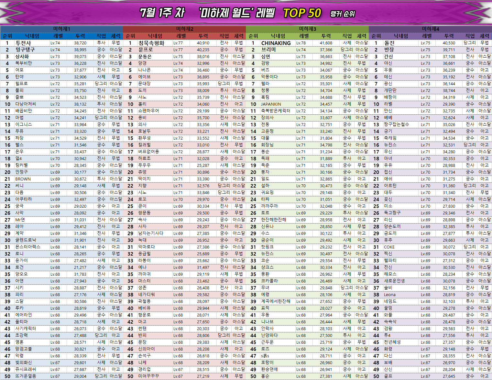This screenshot has height=380, width=492.
Task: Switch to the 미하제4 server header
Action: pyautogui.click(x=430, y=29)
